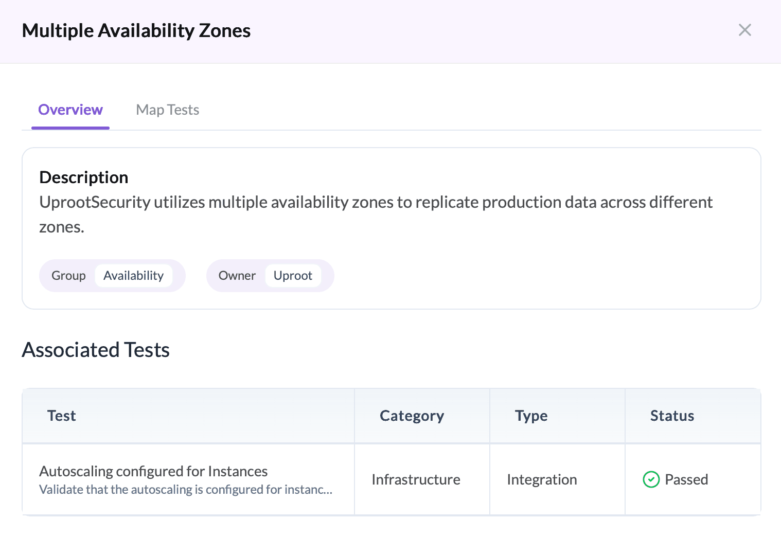This screenshot has width=781, height=537.
Task: Click the Infrastructure category cell
Action: 416,479
